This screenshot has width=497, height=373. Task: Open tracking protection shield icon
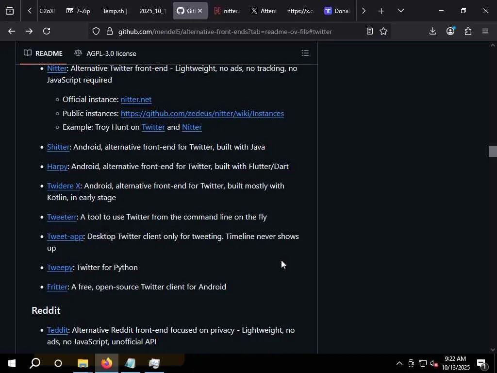pyautogui.click(x=96, y=32)
